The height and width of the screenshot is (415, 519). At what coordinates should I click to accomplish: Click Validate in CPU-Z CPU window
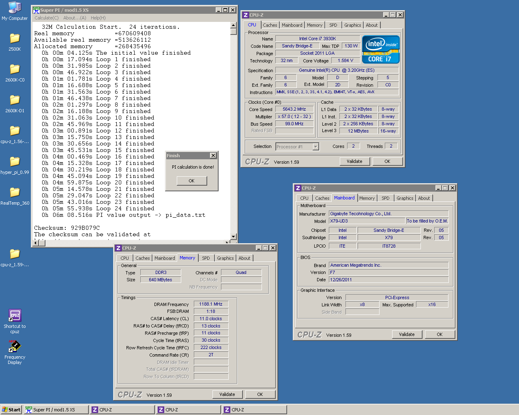355,161
